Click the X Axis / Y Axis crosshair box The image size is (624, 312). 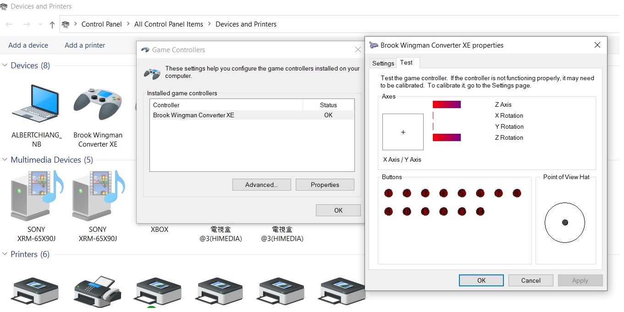(403, 132)
